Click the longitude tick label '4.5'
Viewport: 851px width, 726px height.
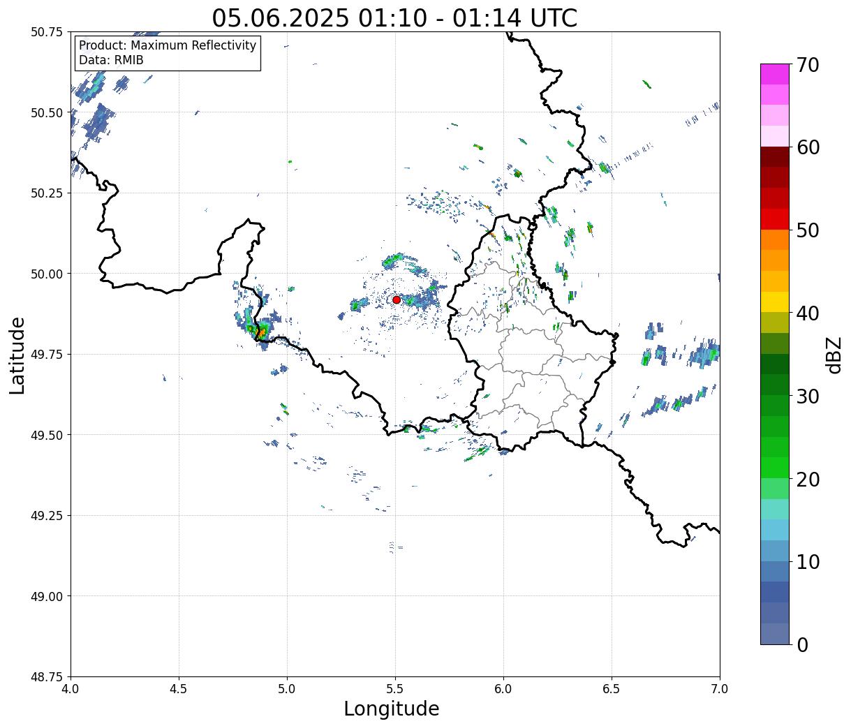(x=179, y=689)
